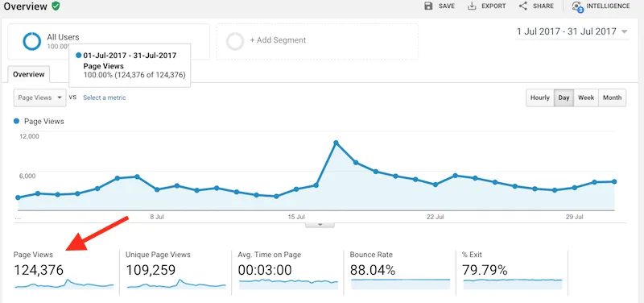Click the Avg. Time on Page sparkline

pos(288,284)
